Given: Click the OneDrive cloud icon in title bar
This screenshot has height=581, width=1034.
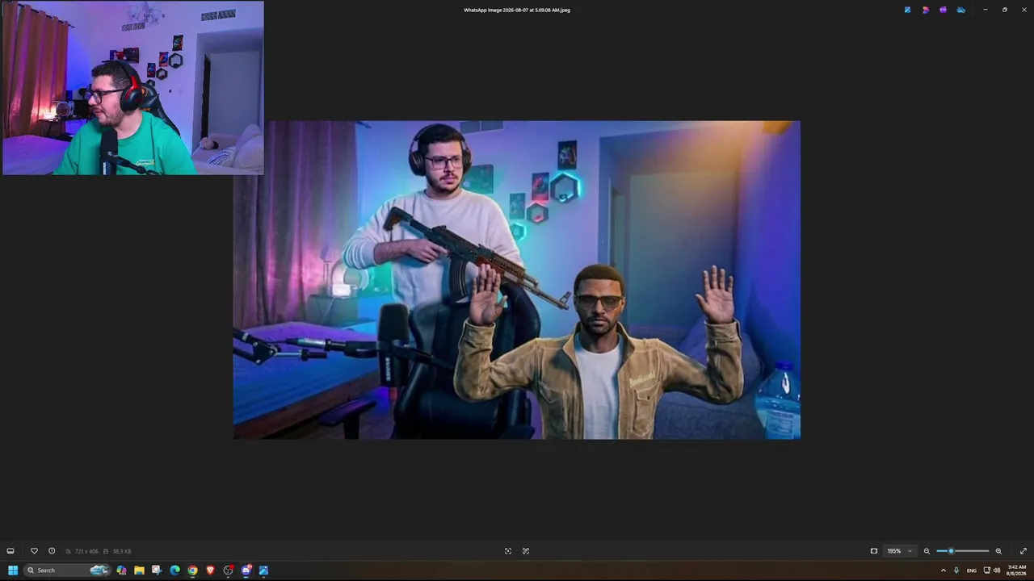Looking at the screenshot, I should pos(960,10).
